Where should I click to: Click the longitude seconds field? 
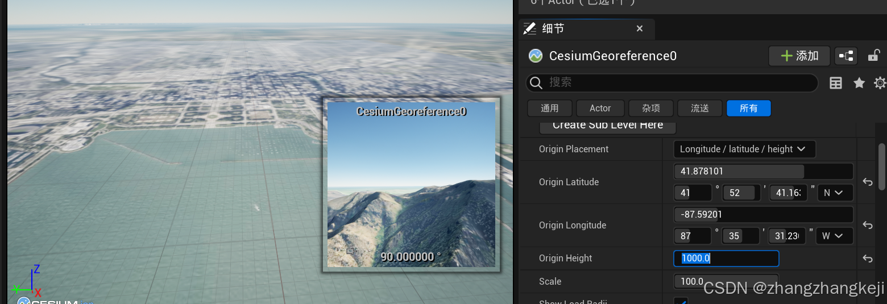click(x=787, y=236)
